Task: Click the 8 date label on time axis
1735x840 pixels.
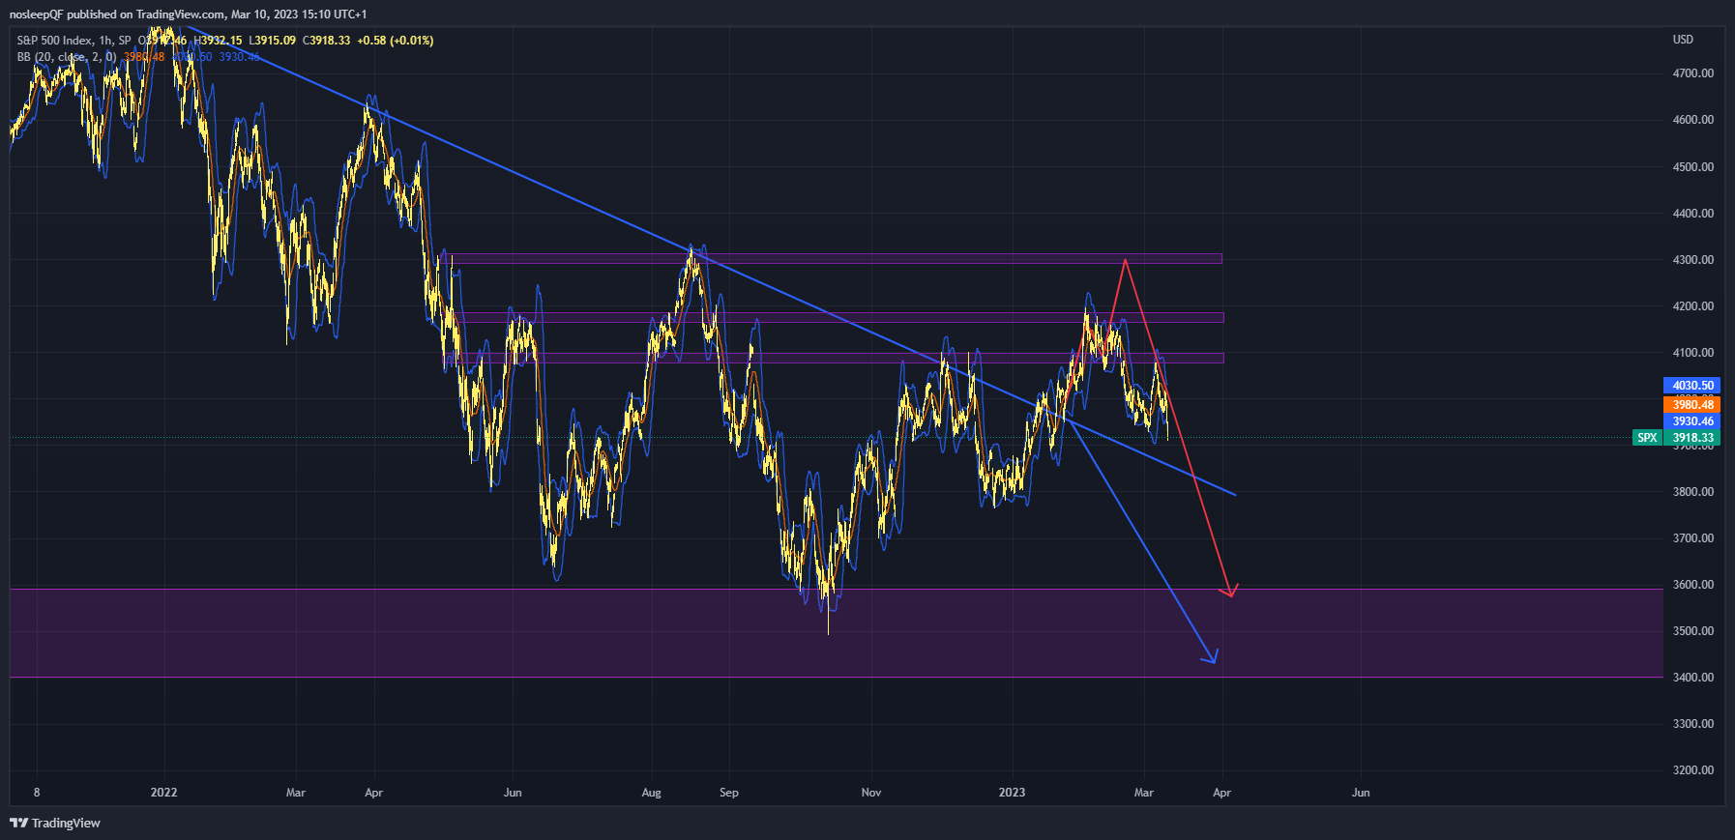Action: click(37, 793)
